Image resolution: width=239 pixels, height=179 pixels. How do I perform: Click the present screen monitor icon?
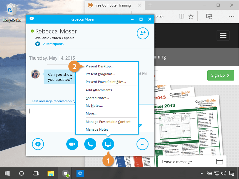[108, 144]
